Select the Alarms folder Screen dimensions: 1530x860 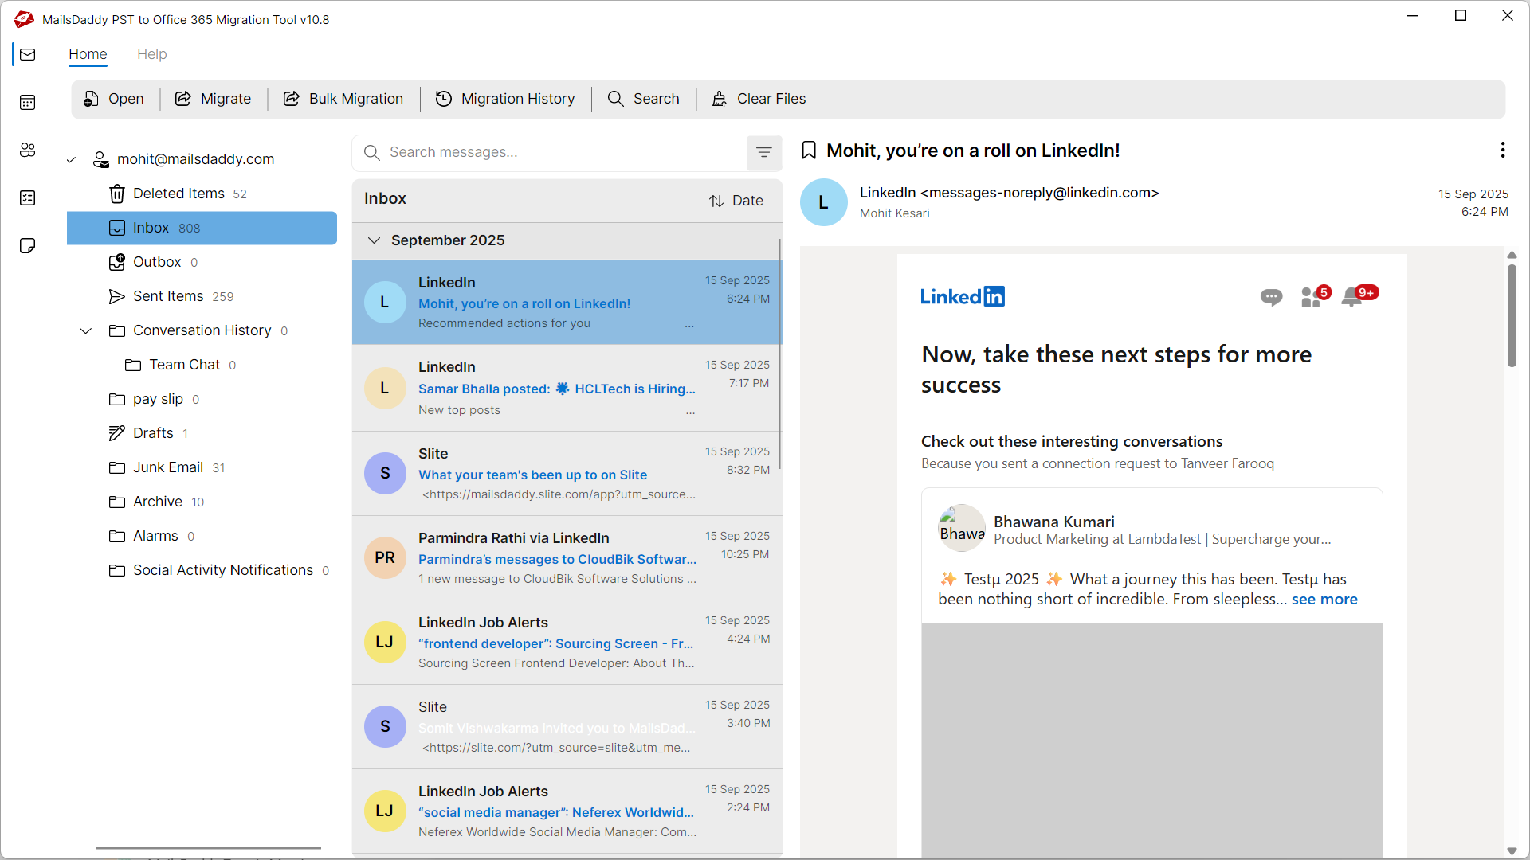pyautogui.click(x=202, y=536)
